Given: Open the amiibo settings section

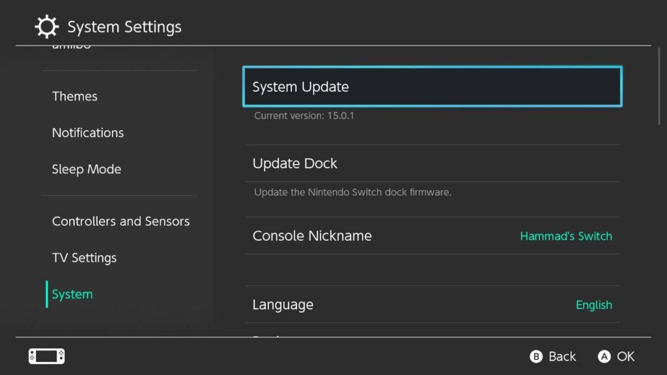Looking at the screenshot, I should (x=72, y=46).
